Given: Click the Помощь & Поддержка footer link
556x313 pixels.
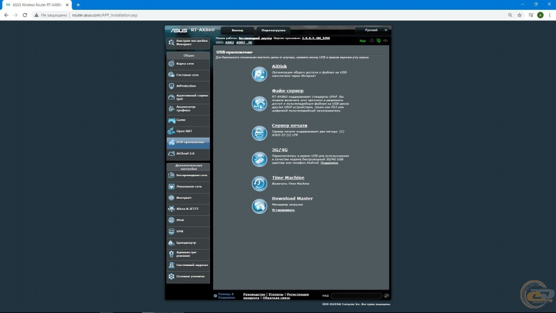Looking at the screenshot, I should [226, 296].
